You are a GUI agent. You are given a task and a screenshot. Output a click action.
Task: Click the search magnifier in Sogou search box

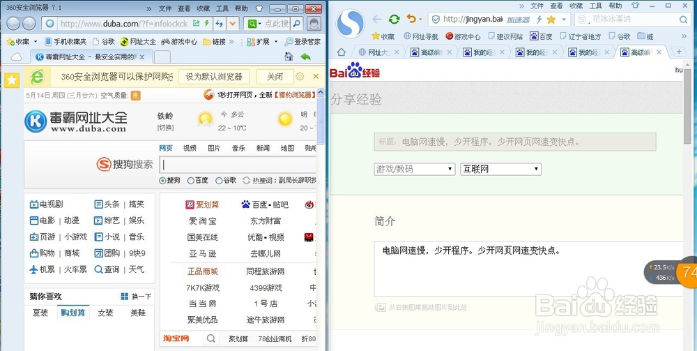click(x=683, y=20)
